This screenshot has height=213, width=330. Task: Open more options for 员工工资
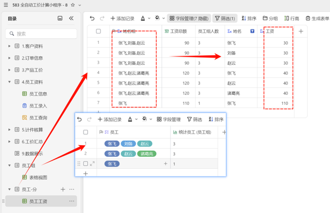pyautogui.click(x=72, y=201)
